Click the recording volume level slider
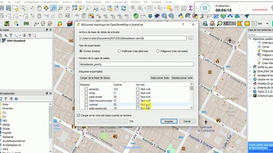 coord(259,9)
